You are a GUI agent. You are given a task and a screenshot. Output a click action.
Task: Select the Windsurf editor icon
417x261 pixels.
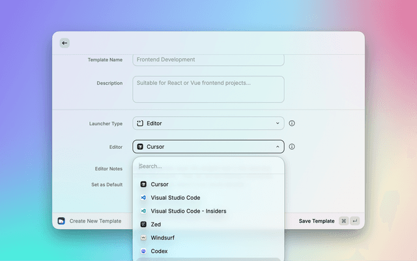click(143, 238)
